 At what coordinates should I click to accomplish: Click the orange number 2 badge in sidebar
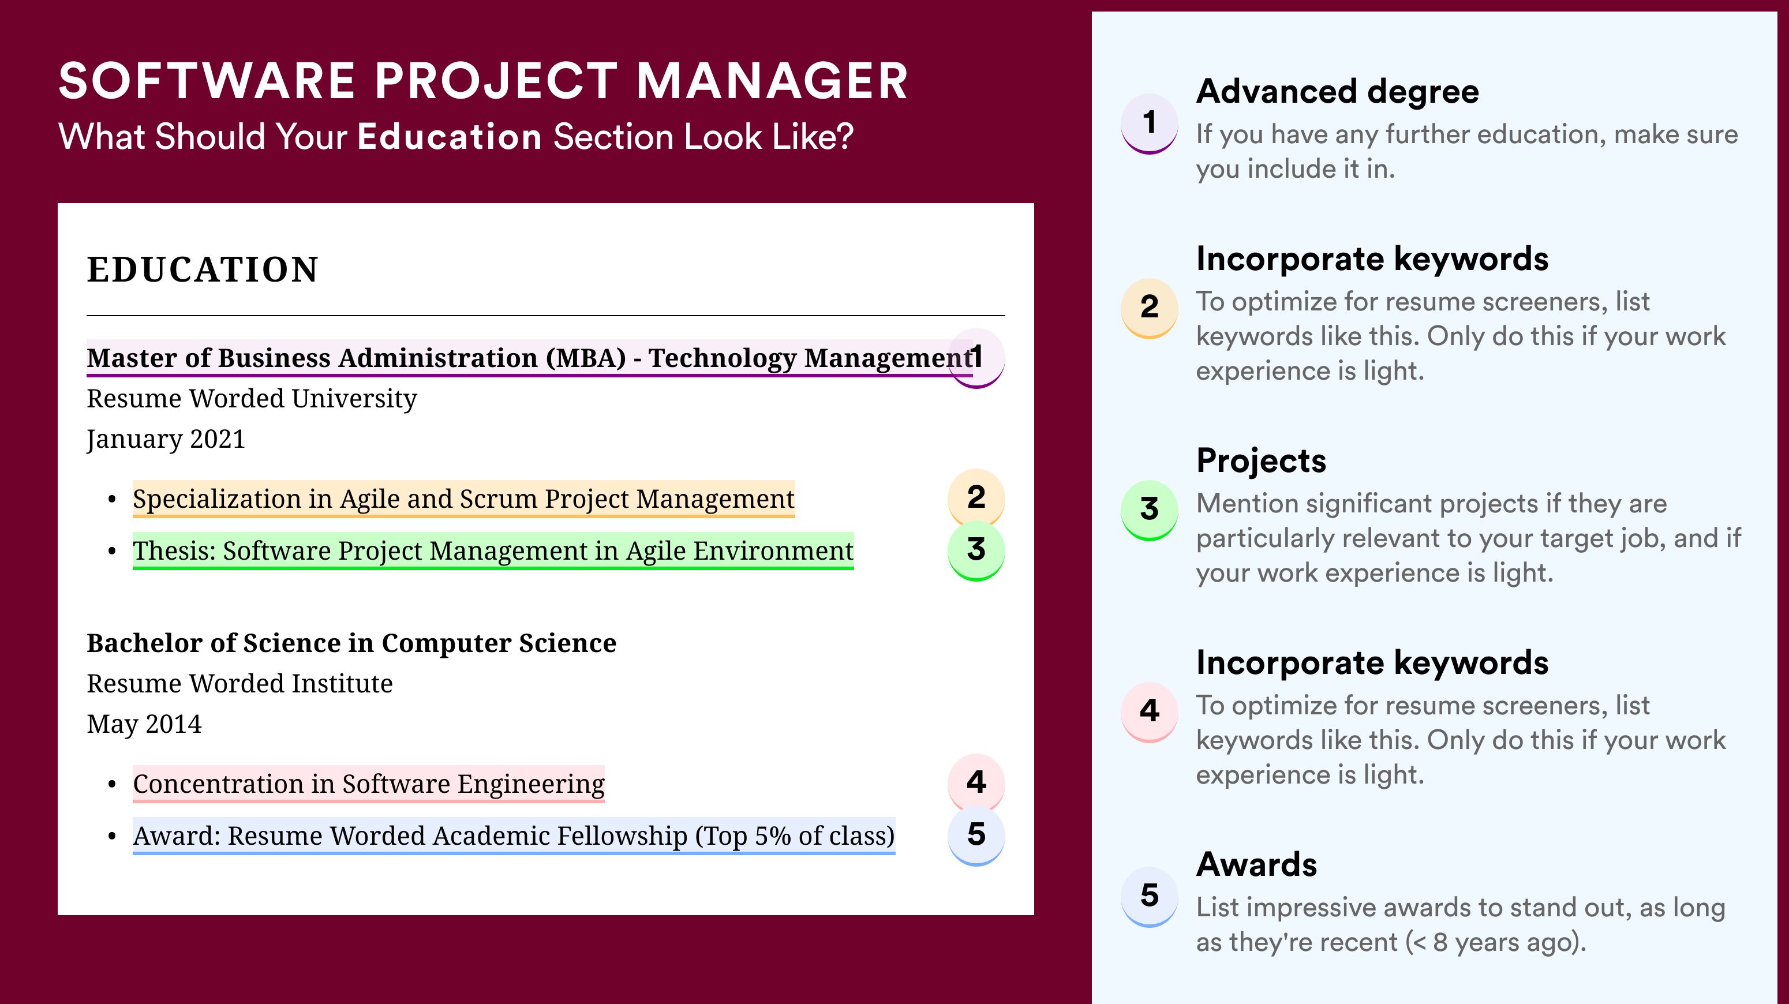click(x=1150, y=308)
